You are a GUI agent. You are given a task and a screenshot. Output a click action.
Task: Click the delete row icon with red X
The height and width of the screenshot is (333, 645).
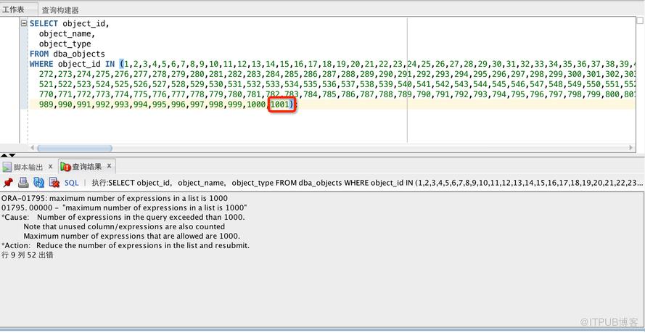tap(54, 183)
